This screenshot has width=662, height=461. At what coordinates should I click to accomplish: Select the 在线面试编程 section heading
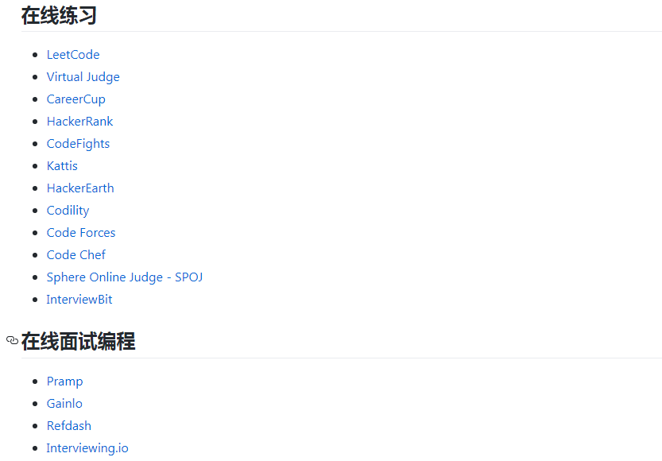77,341
